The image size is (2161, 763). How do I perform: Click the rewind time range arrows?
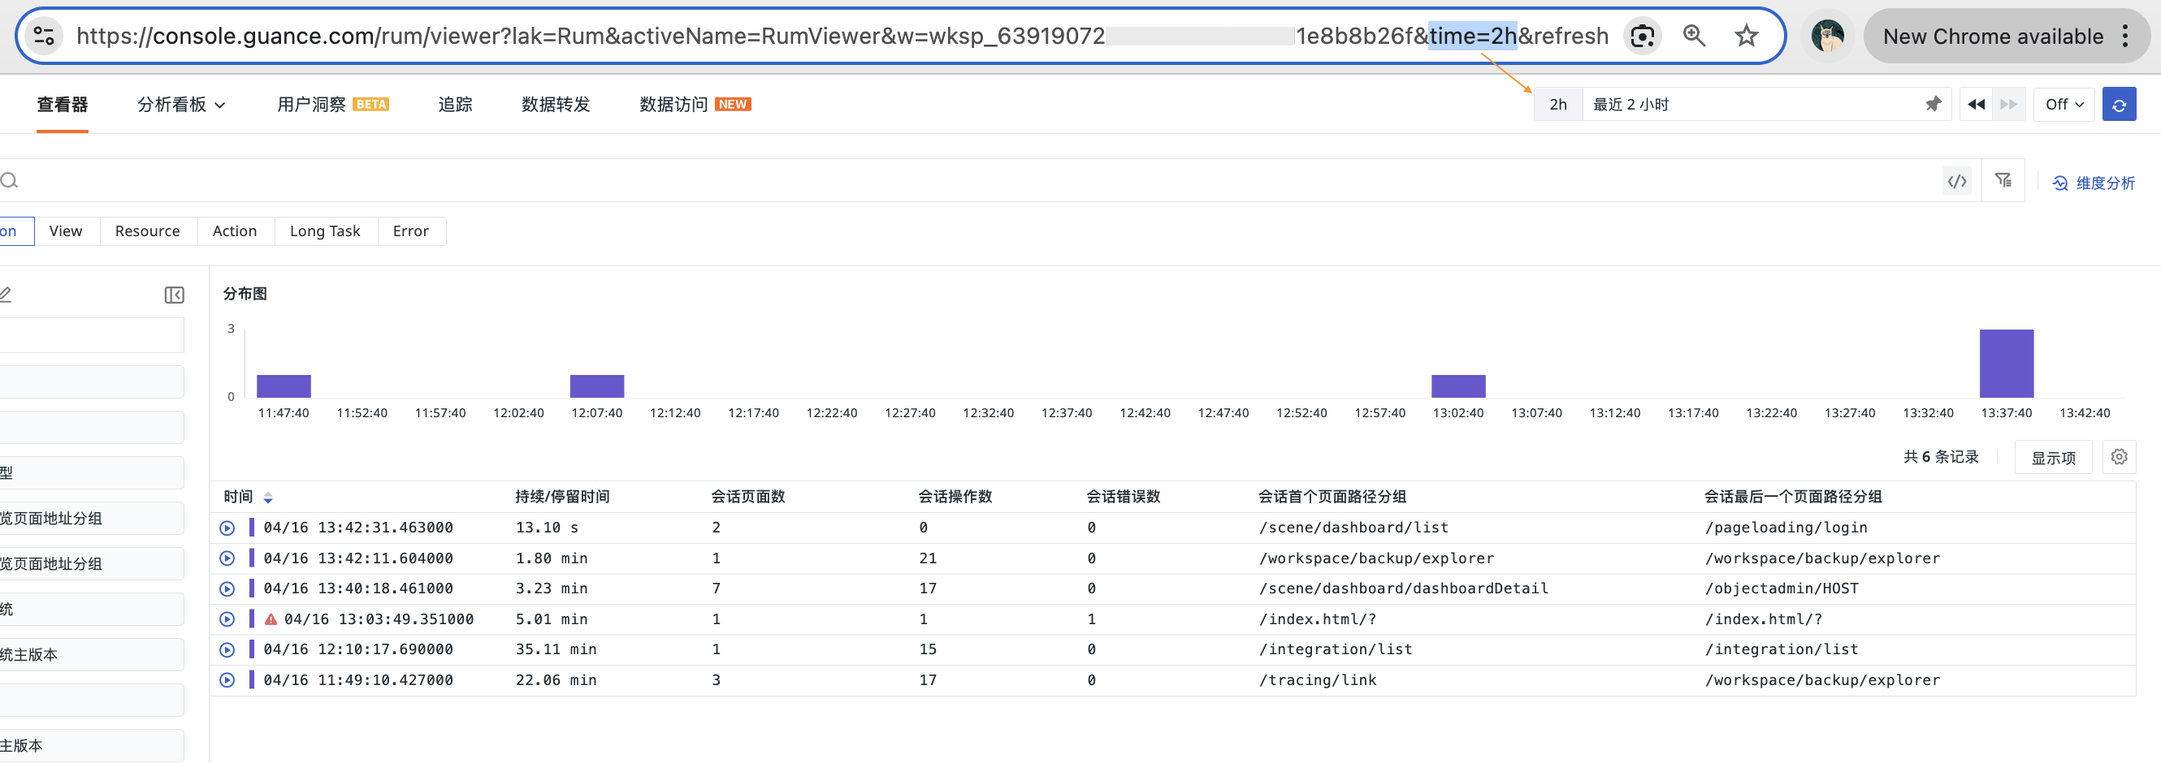(x=1976, y=105)
